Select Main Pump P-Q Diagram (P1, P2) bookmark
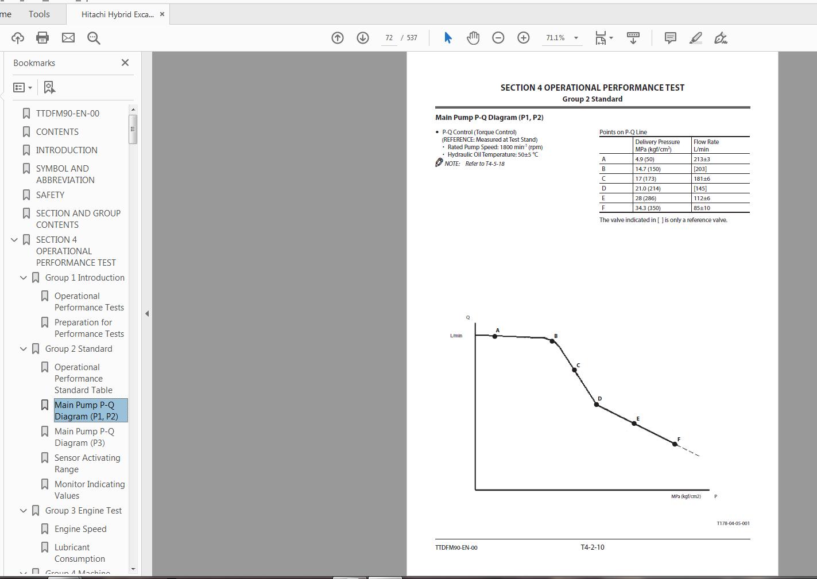The image size is (817, 579). [x=91, y=411]
